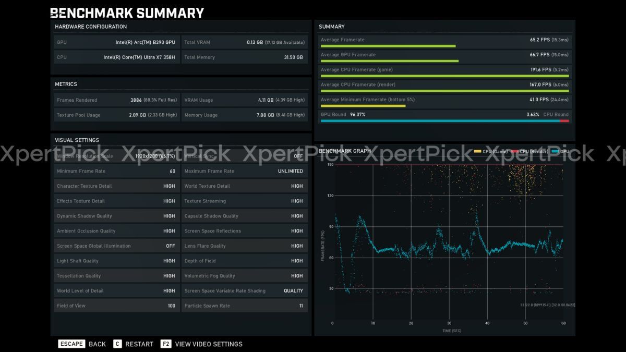
Task: Click the ESCAPE key icon
Action: [71, 344]
